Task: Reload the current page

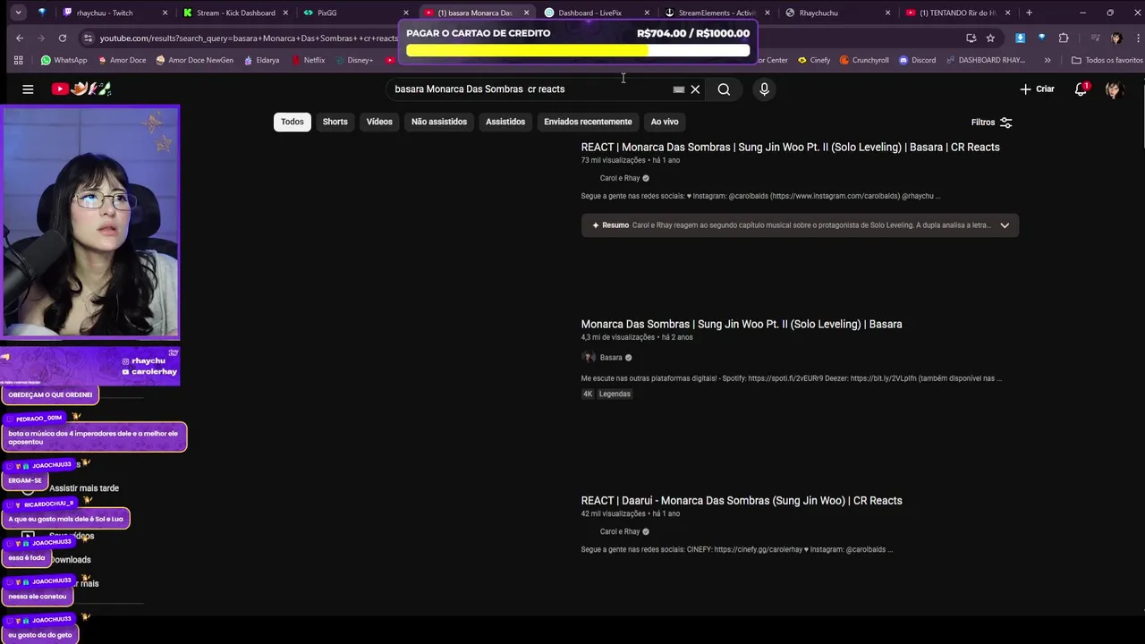Action: tap(63, 38)
